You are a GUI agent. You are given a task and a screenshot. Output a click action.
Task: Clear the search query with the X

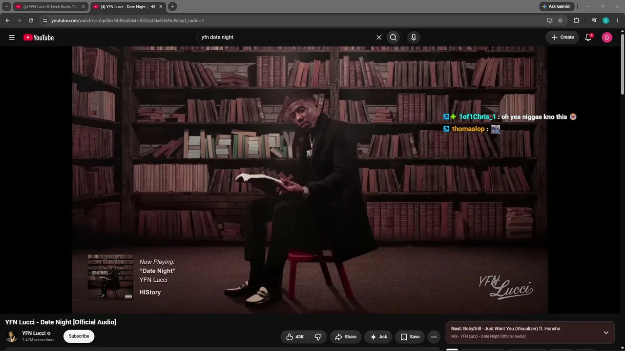pyautogui.click(x=378, y=38)
